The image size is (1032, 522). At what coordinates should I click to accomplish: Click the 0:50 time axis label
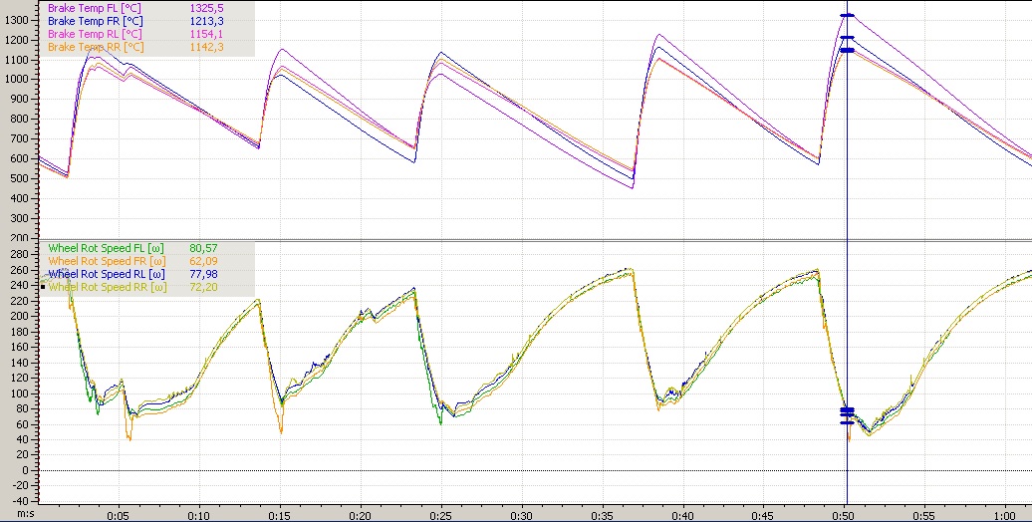coord(843,516)
